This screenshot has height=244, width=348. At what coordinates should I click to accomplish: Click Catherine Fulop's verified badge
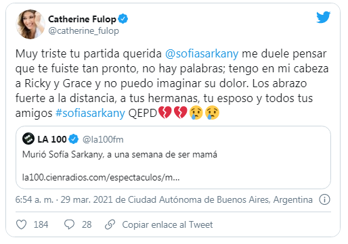coord(123,19)
